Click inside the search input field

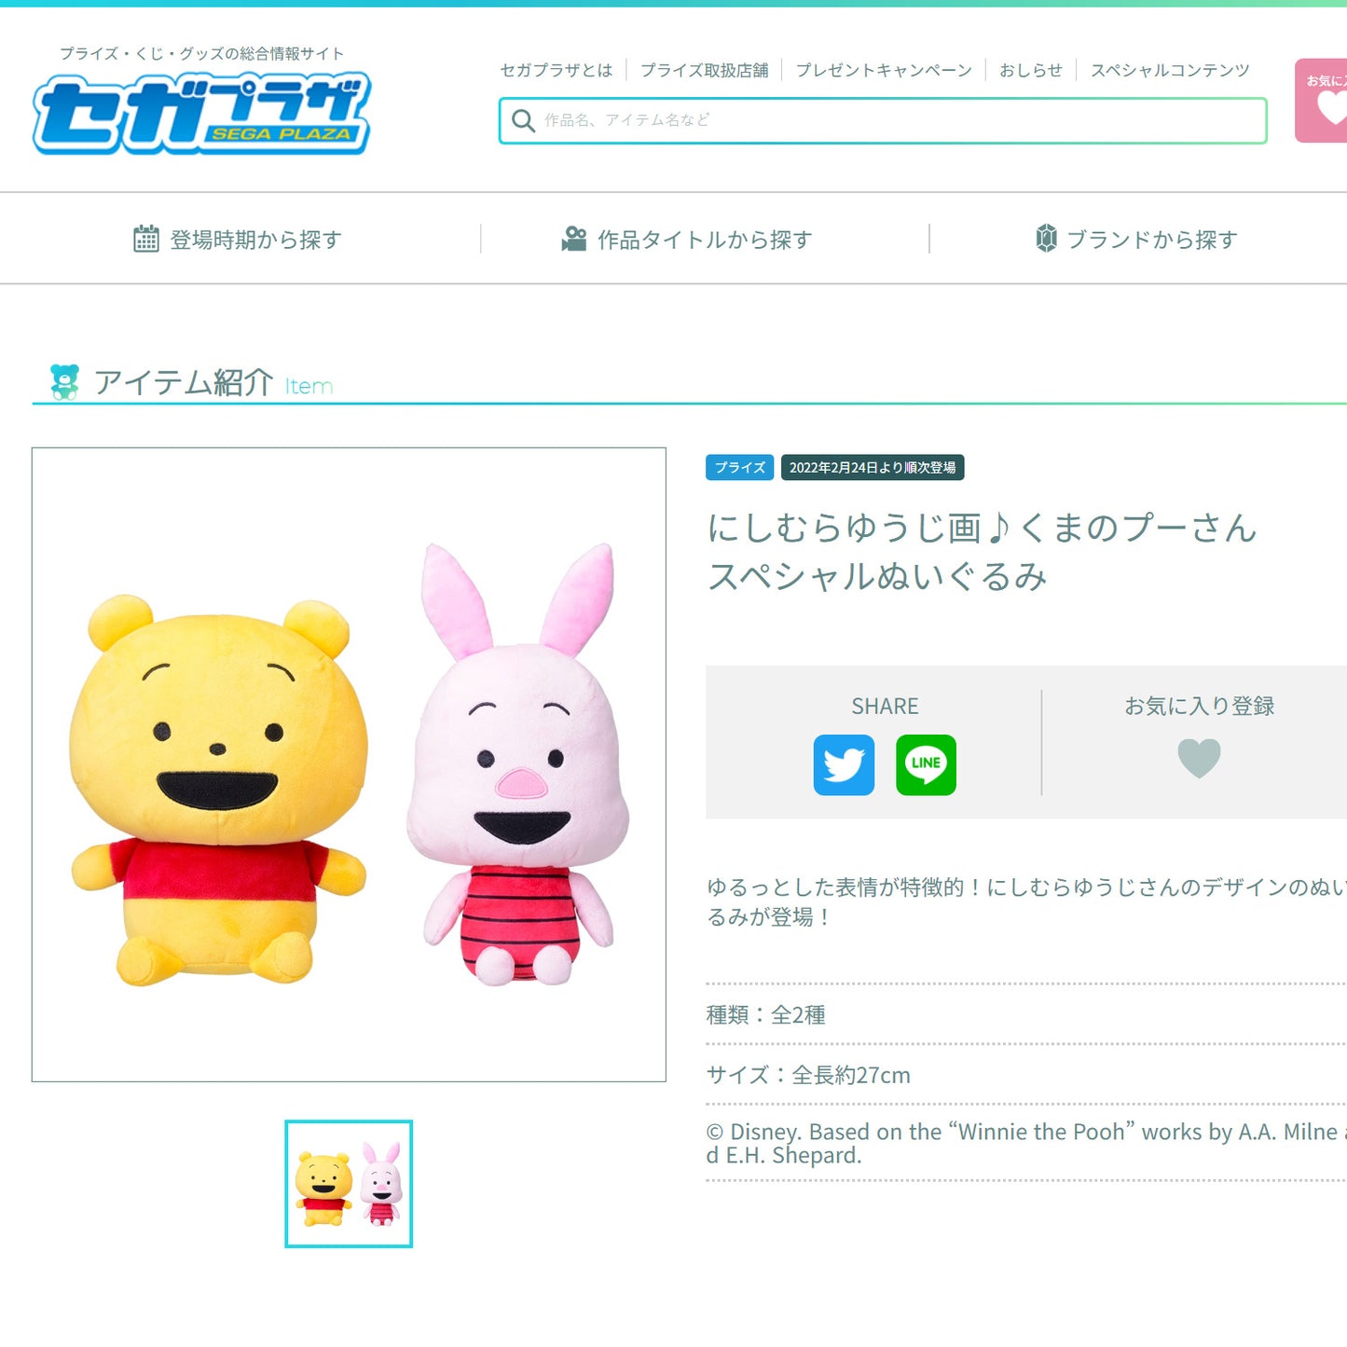point(886,121)
